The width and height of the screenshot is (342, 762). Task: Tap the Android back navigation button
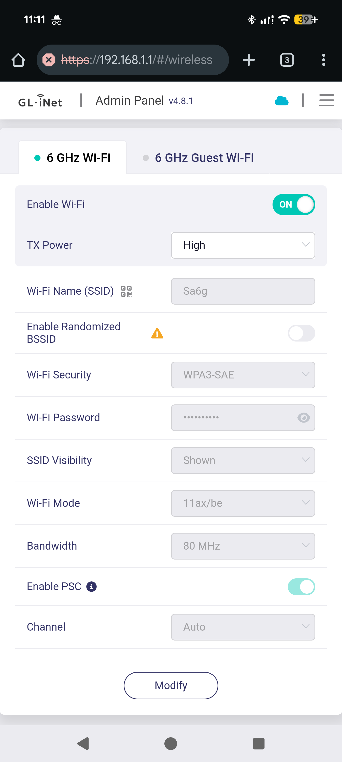[x=83, y=743]
